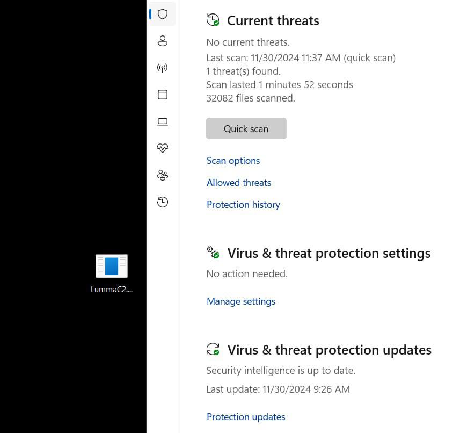The height and width of the screenshot is (433, 460).
Task: Open the Scan options link
Action: point(233,161)
